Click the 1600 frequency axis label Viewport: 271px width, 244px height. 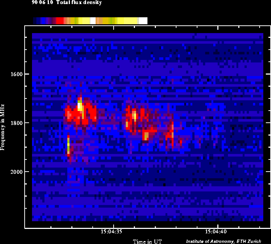point(17,74)
